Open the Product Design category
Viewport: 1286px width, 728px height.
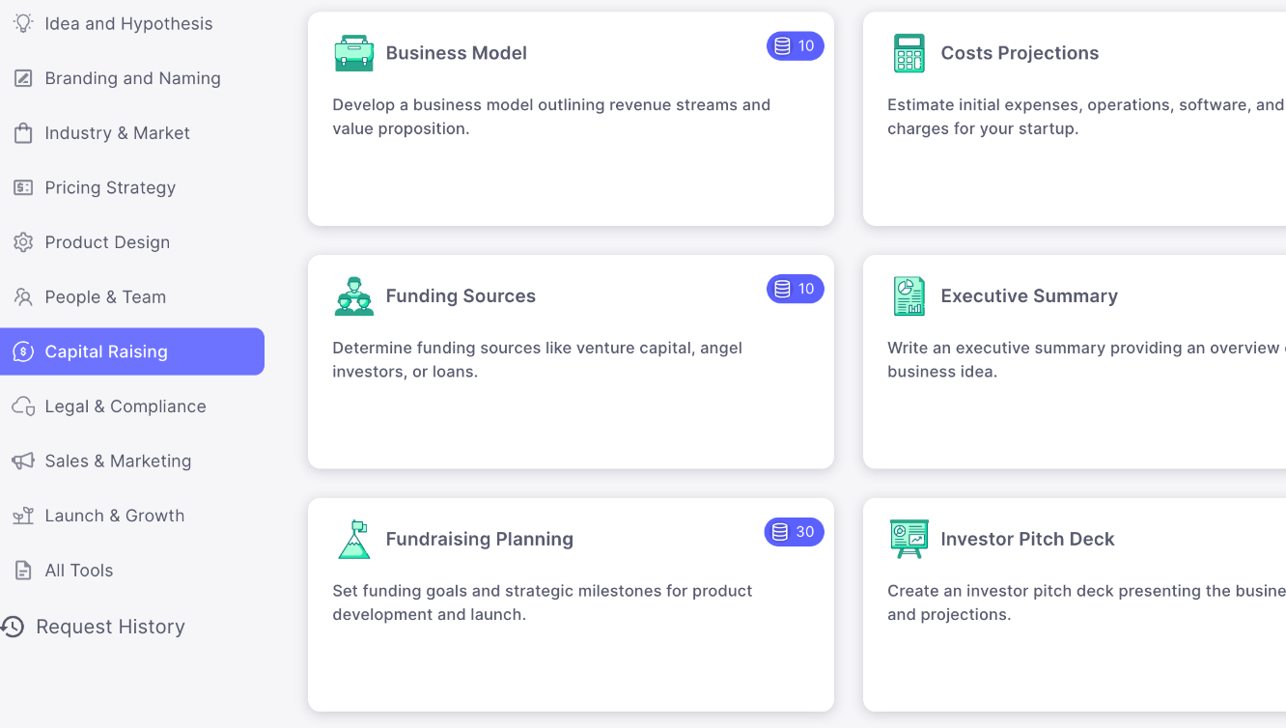[x=107, y=242]
